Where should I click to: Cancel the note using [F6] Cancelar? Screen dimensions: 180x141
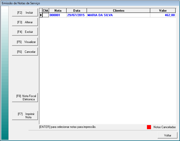[x=25, y=52]
